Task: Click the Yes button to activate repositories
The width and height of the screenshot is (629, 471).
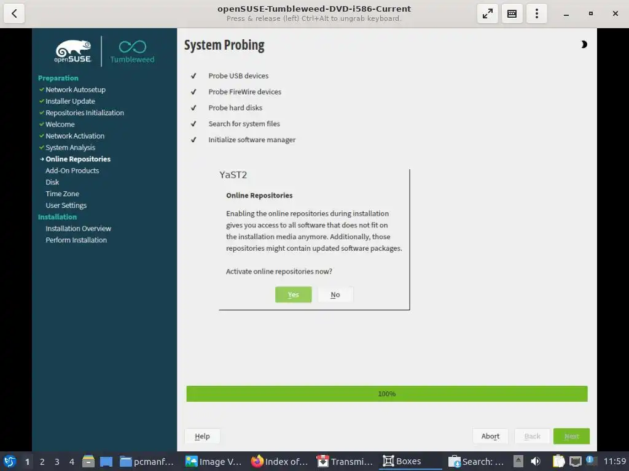Action: click(293, 294)
